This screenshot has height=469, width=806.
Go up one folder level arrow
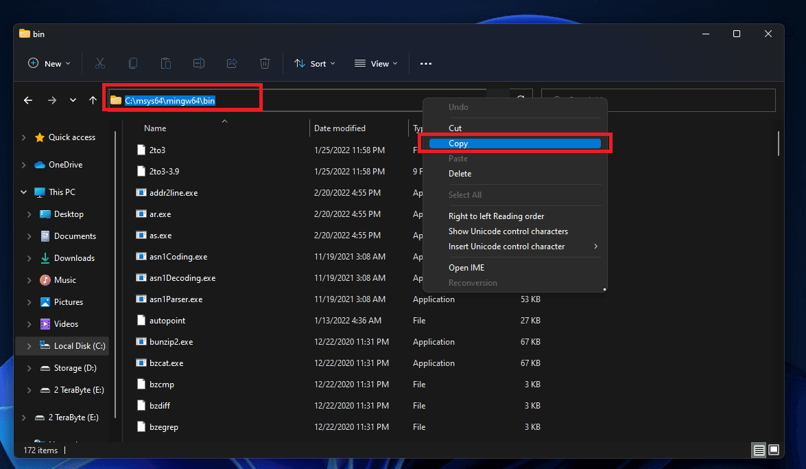pyautogui.click(x=93, y=100)
